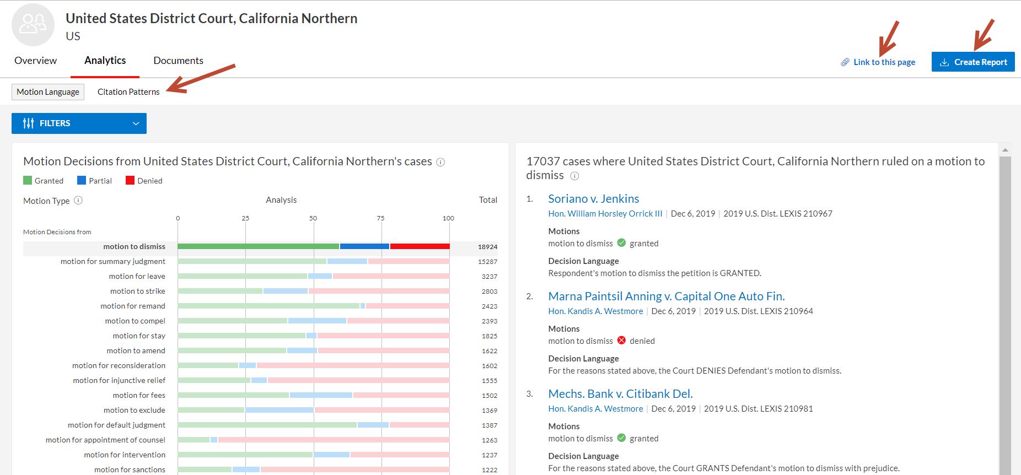Open info icon beside Motion Decisions heading

[x=440, y=162]
